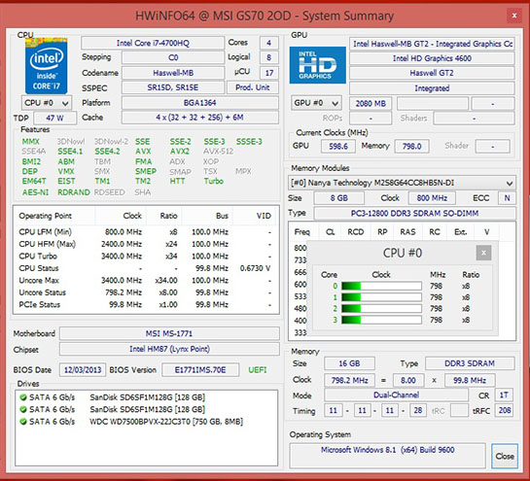Click the Core 3 clock bar
This screenshot has height=481, width=530.
click(x=381, y=320)
